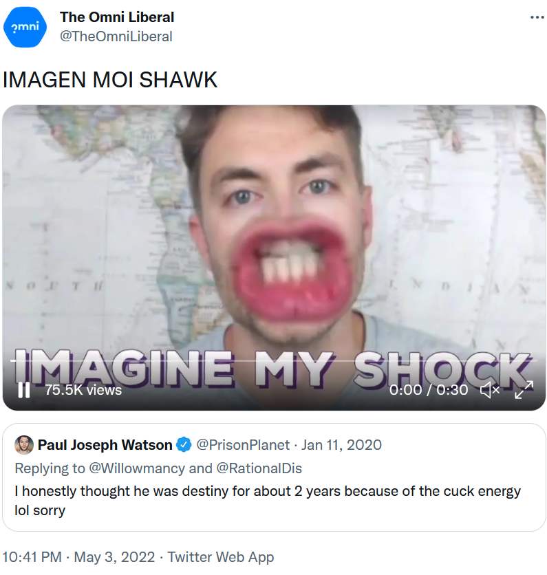Open the quoted tweet text about destiny
This screenshot has height=575, width=547.
(268, 501)
